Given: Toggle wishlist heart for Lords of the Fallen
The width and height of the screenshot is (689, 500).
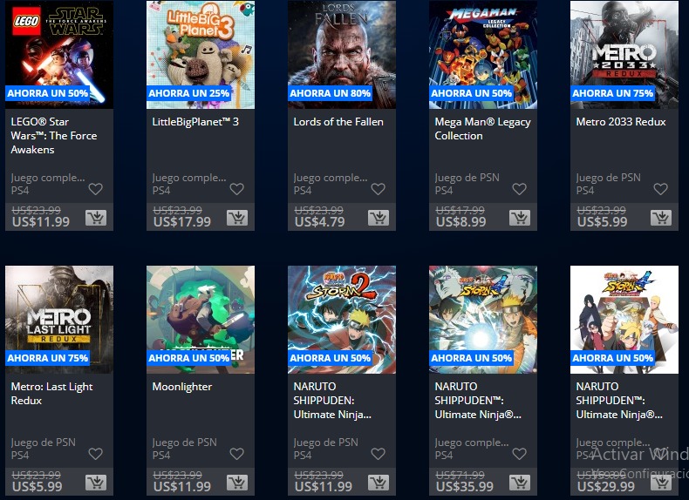Looking at the screenshot, I should (378, 189).
